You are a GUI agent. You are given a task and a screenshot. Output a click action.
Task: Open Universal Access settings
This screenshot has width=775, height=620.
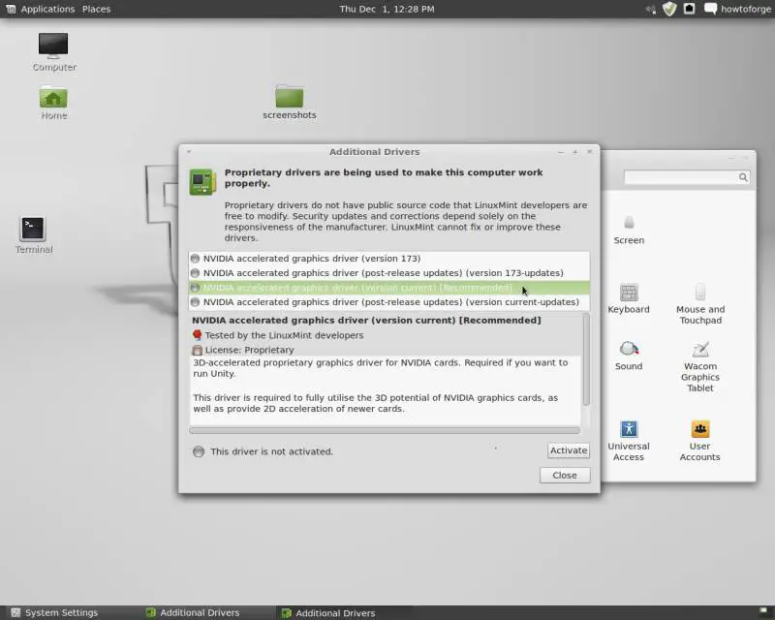(x=629, y=441)
